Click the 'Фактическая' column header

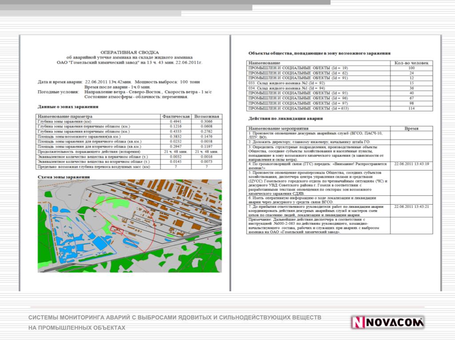[176, 117]
